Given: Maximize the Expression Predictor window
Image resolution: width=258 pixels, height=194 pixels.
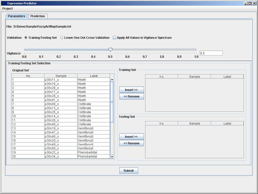Looking at the screenshot, I should pyautogui.click(x=250, y=3).
